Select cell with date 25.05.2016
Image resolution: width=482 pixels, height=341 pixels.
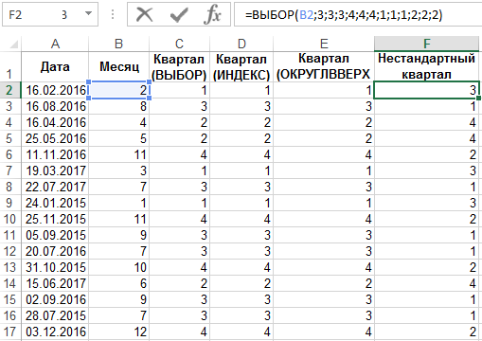coord(55,138)
